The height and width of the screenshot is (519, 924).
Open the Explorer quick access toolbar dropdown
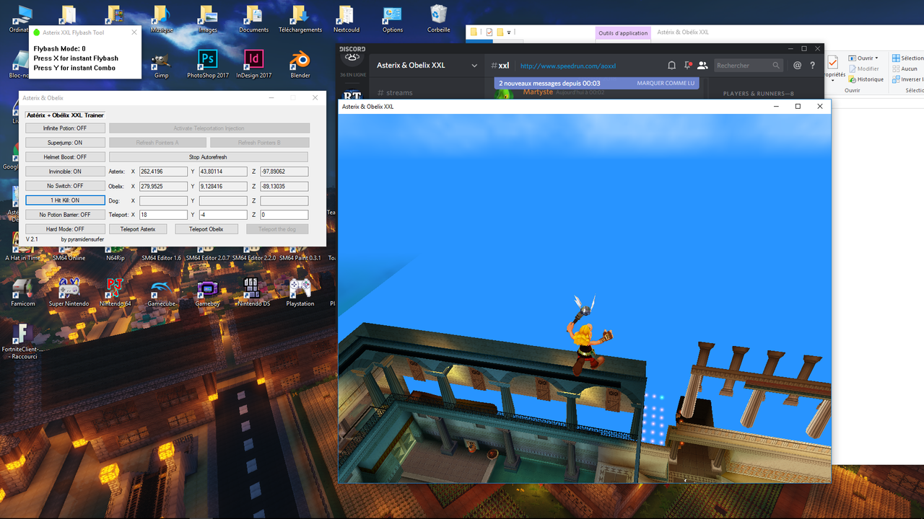[509, 32]
